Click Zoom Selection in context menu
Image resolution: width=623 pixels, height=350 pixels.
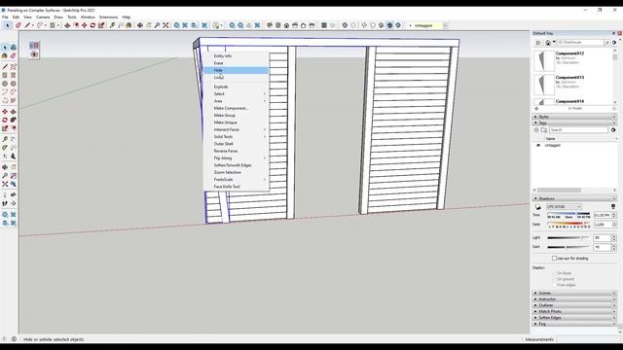coord(236,172)
